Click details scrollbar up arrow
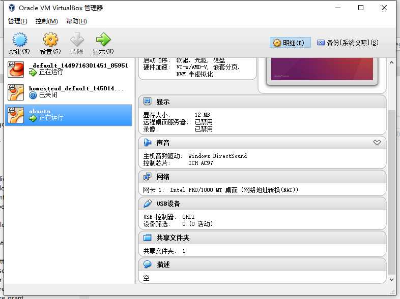 [391, 62]
